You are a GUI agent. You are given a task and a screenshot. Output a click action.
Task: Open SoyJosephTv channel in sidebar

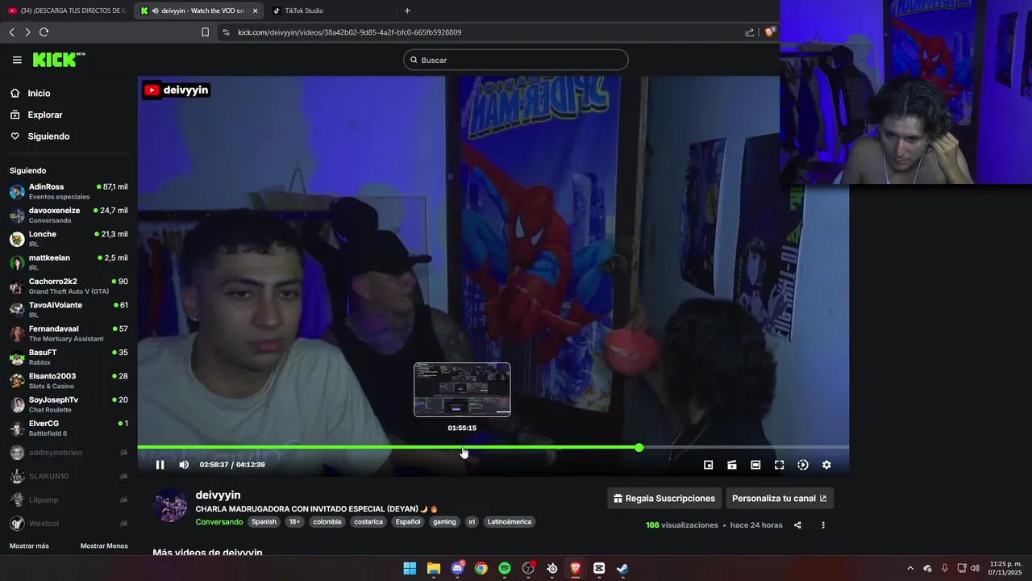pyautogui.click(x=69, y=404)
